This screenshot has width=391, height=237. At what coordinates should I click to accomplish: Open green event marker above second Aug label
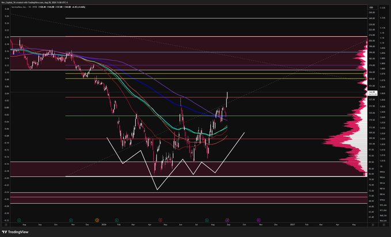click(x=207, y=220)
